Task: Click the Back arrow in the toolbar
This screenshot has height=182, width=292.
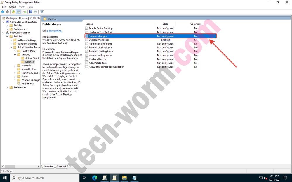Action: tap(3, 12)
